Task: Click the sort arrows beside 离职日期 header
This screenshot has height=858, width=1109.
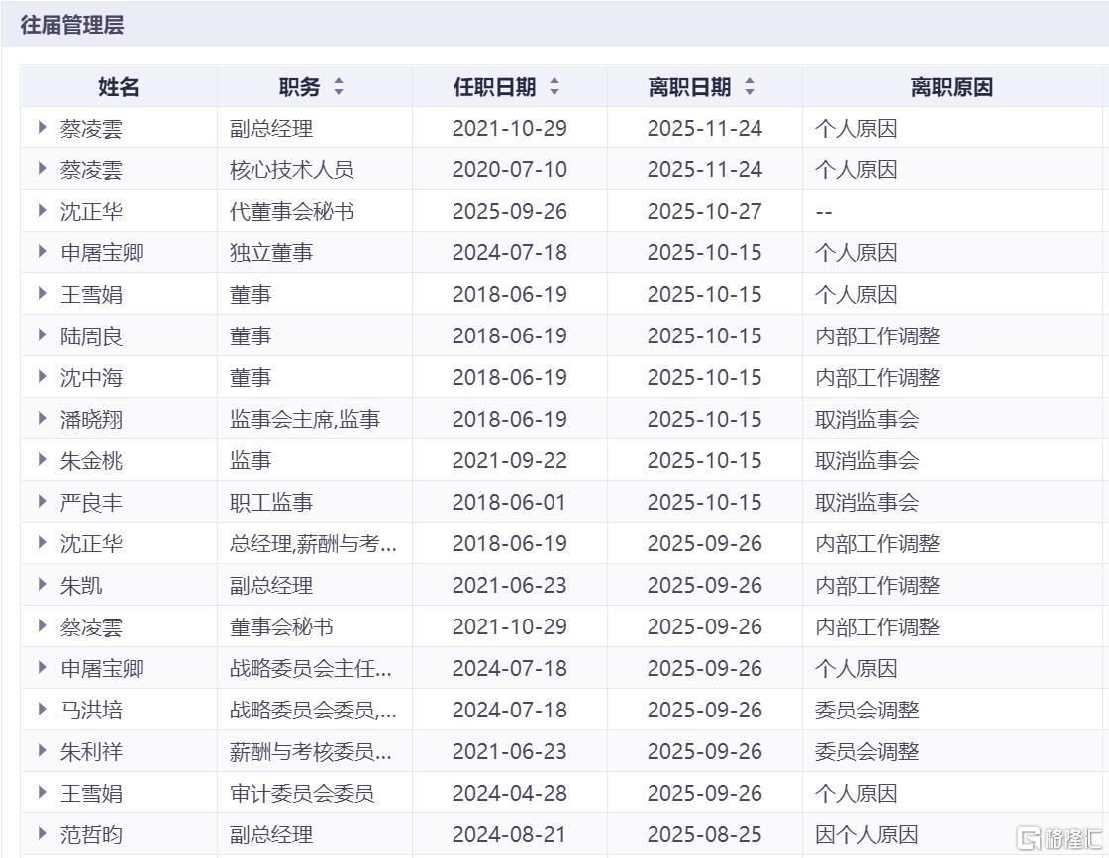Action: pos(750,87)
